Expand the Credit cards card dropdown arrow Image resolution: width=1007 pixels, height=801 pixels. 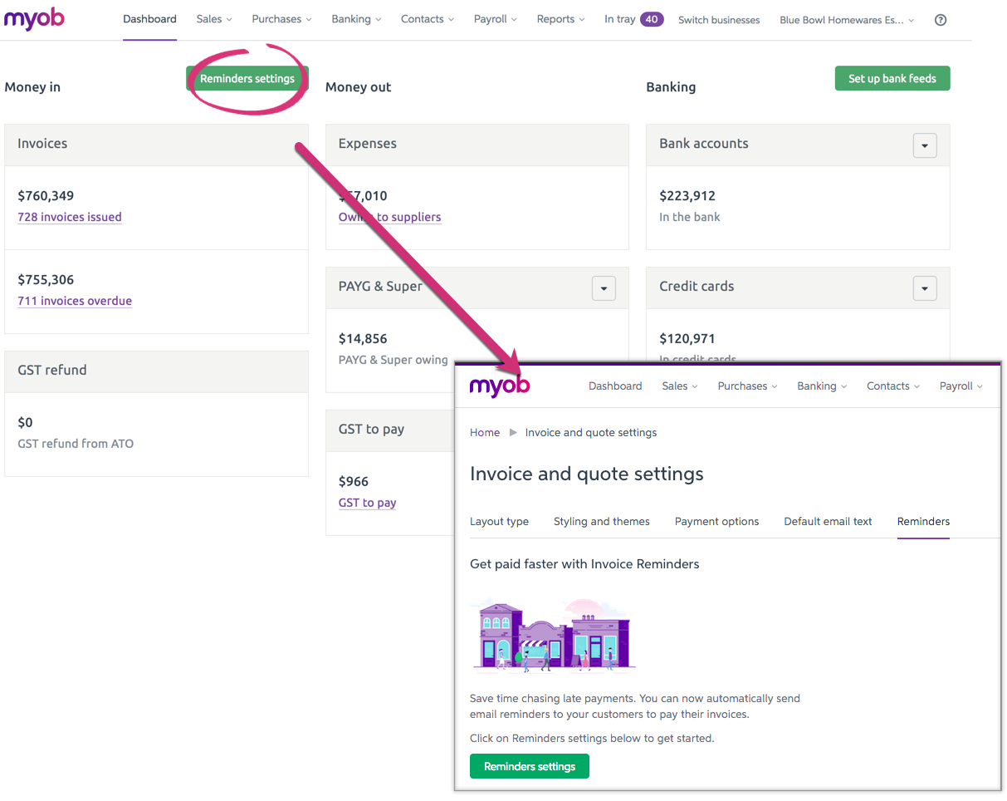pos(924,288)
